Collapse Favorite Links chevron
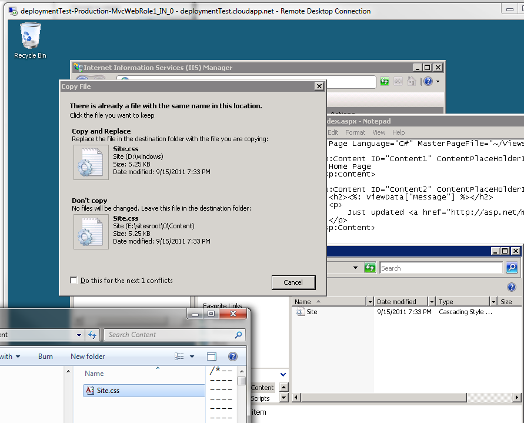 (x=283, y=374)
